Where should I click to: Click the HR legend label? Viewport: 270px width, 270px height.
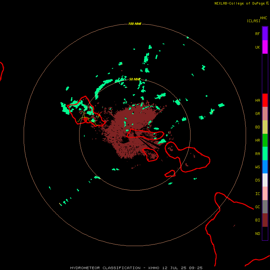(257, 140)
